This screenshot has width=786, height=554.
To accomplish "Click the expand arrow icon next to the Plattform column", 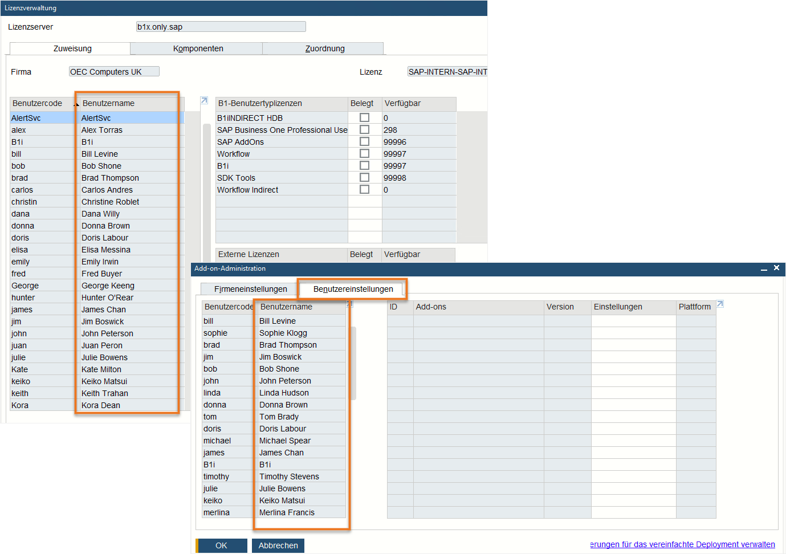I will [x=720, y=304].
